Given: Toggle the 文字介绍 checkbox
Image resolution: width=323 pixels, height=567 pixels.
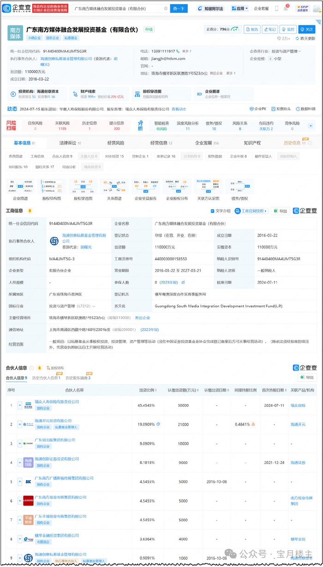Looking at the screenshot, I should click(212, 211).
